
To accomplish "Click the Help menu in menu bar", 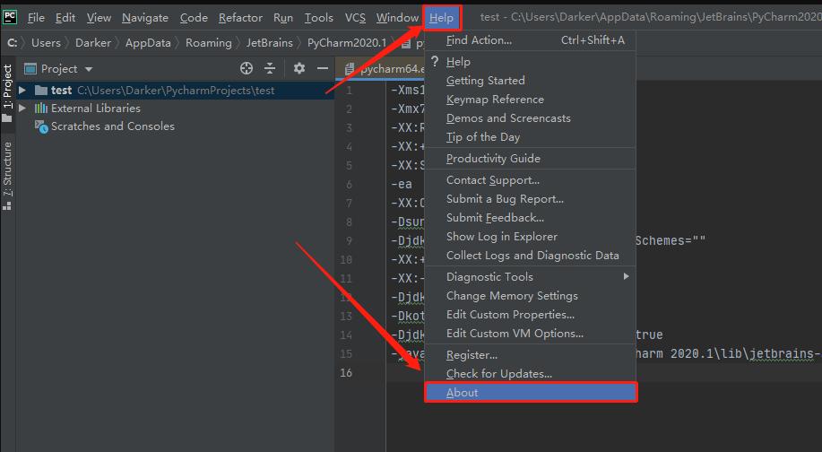I will click(441, 18).
